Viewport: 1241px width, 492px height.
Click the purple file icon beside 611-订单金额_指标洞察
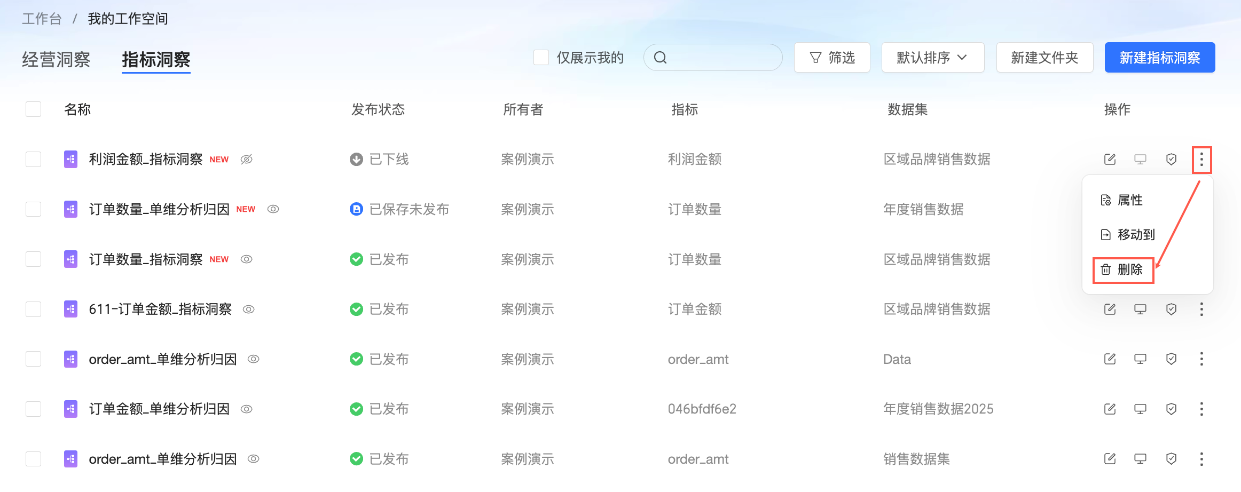pyautogui.click(x=70, y=309)
